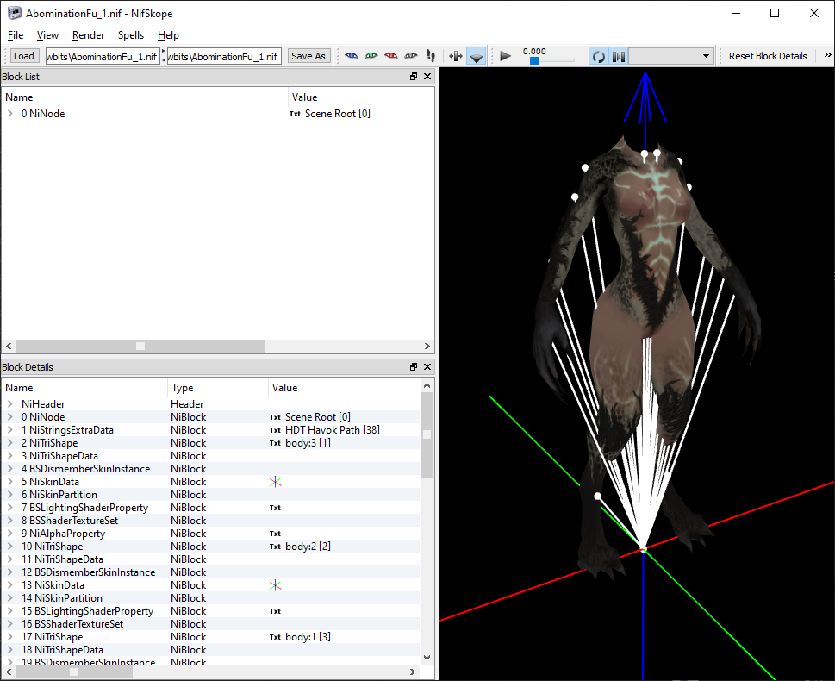Screen dimensions: 835x681
Task: Expand NiHeader row in Block Details
Action: tap(9, 404)
